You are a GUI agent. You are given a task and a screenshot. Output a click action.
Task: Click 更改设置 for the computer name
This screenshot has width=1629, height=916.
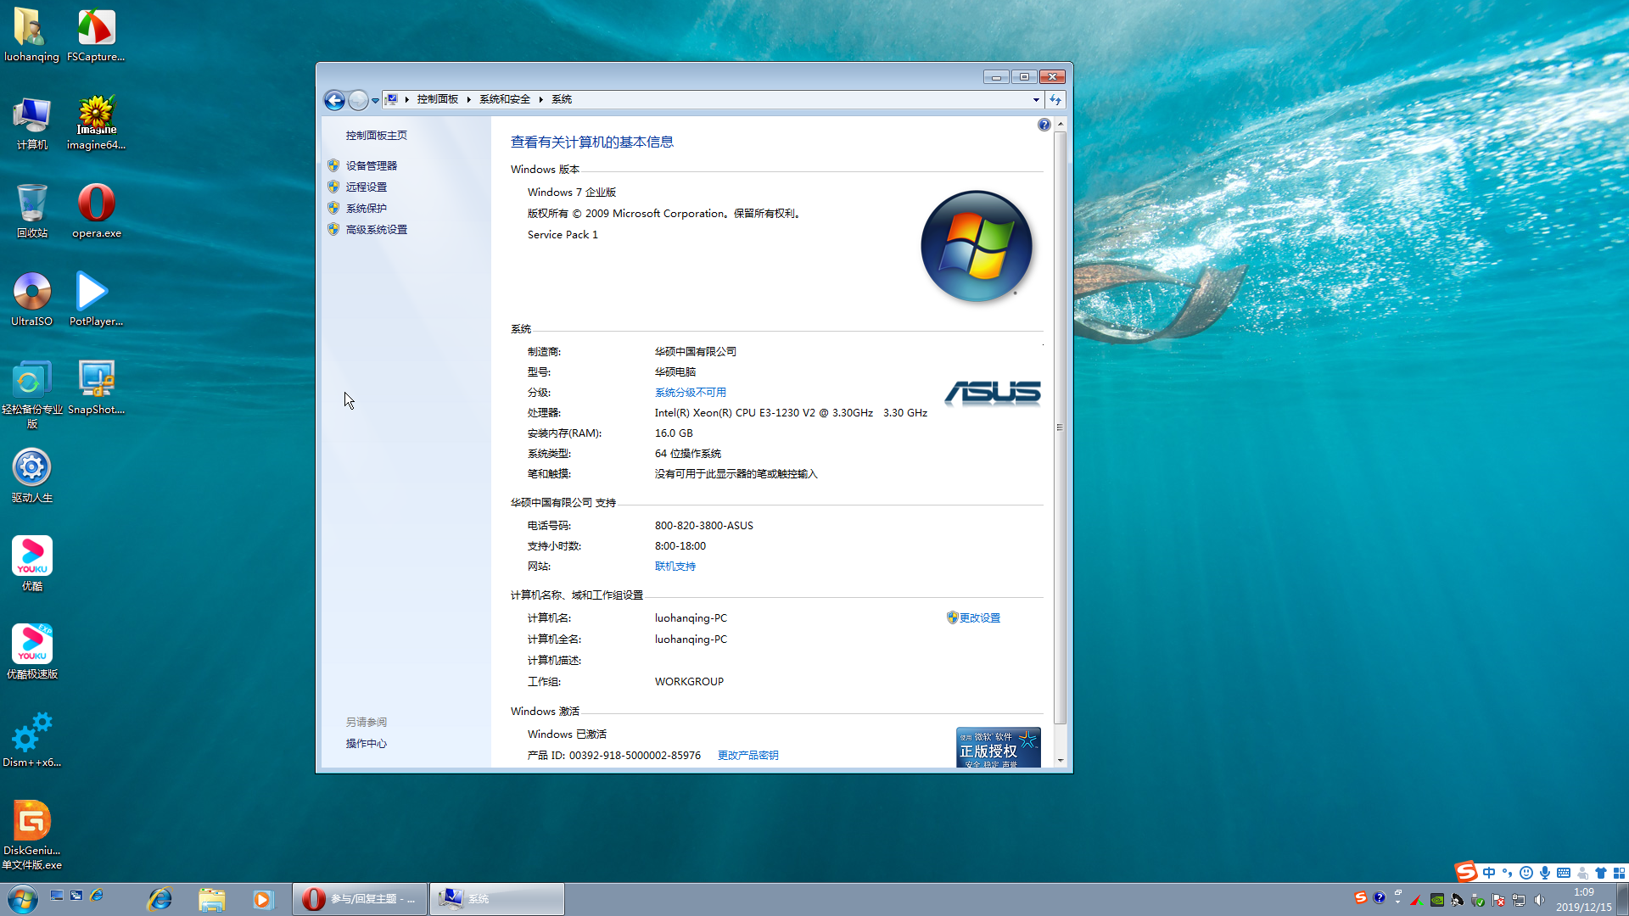[x=979, y=617]
